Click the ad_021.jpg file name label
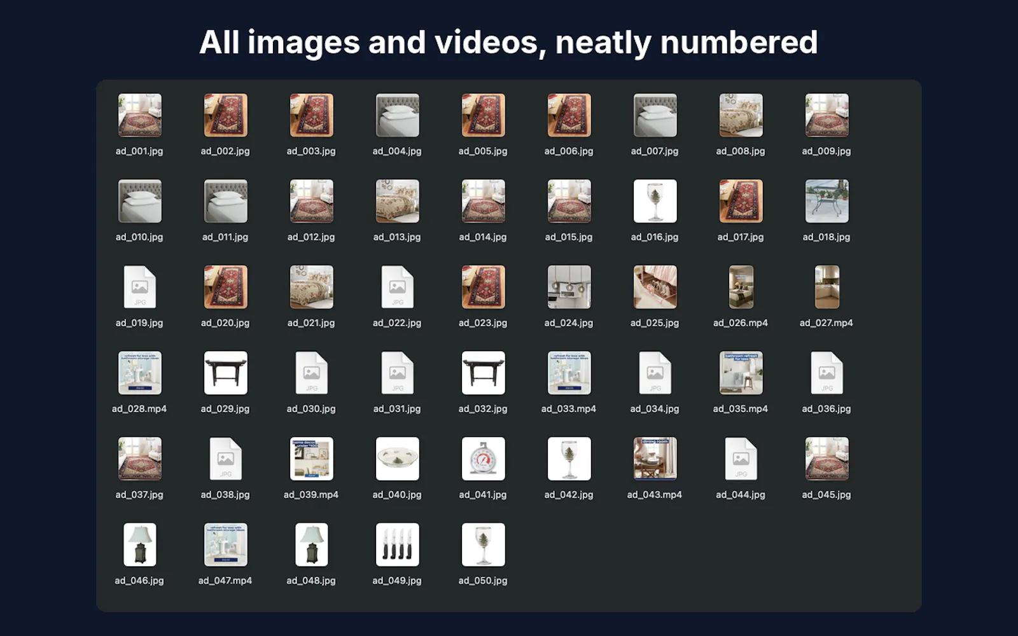Screen dimensions: 1018x636 (311, 323)
